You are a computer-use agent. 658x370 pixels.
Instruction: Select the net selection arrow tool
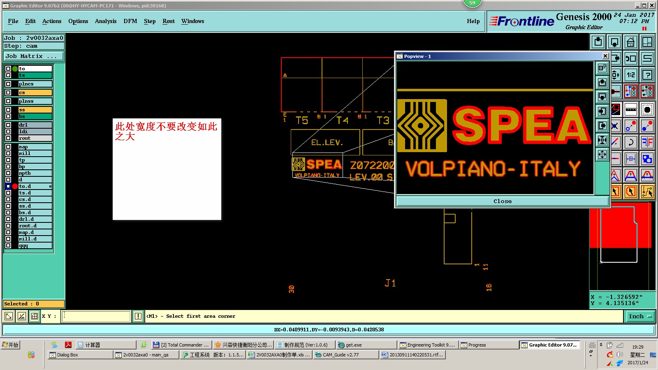647,192
